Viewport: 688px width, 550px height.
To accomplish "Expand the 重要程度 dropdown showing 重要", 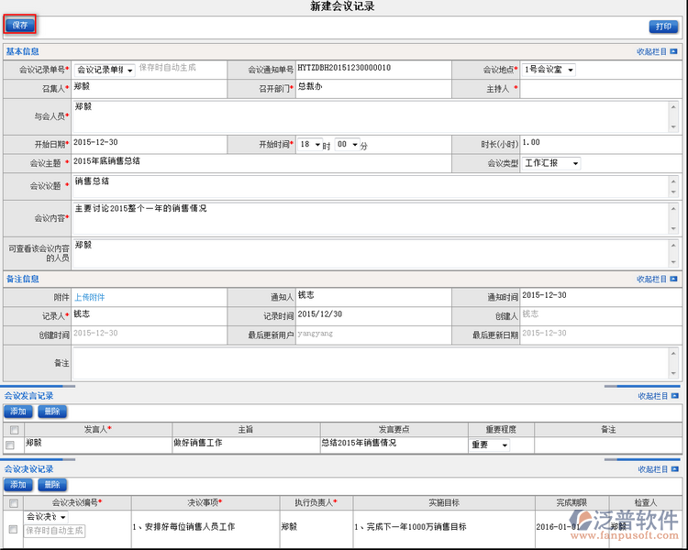I will 490,445.
